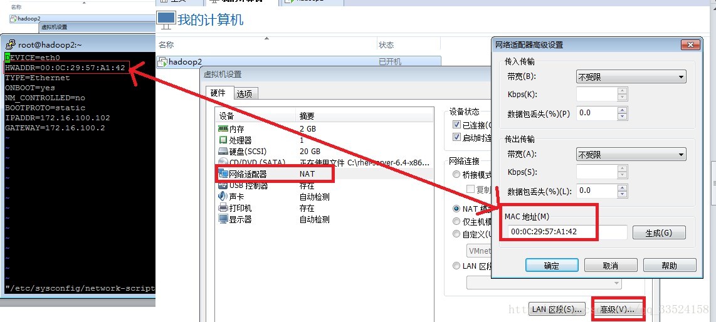Click outgoing packet loss (L) value field
The height and width of the screenshot is (322, 716).
tap(597, 190)
